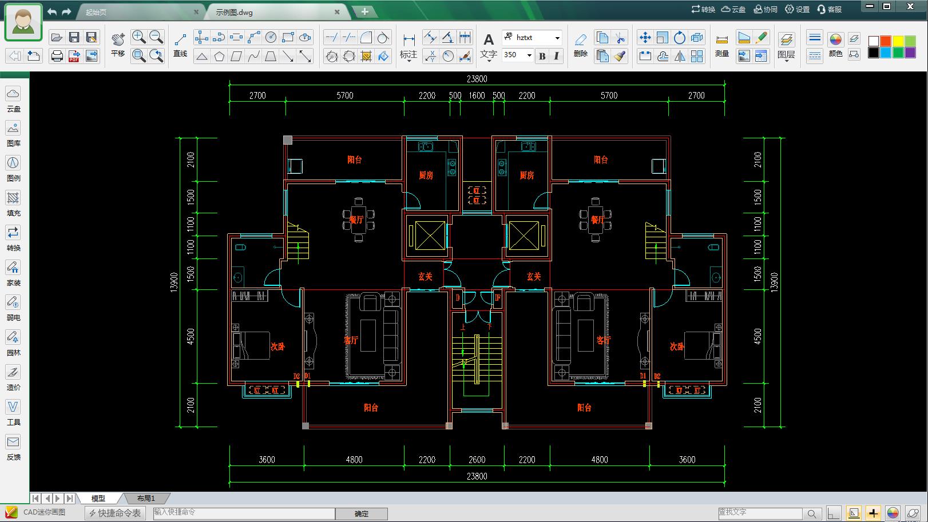Toggle the crosshair plus button in status bar

tap(873, 513)
